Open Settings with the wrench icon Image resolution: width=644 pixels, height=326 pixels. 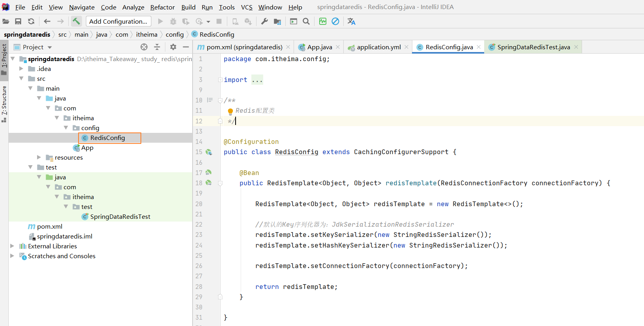click(264, 21)
